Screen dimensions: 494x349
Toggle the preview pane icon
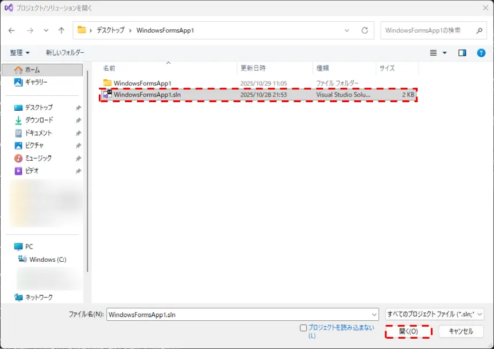pyautogui.click(x=462, y=53)
